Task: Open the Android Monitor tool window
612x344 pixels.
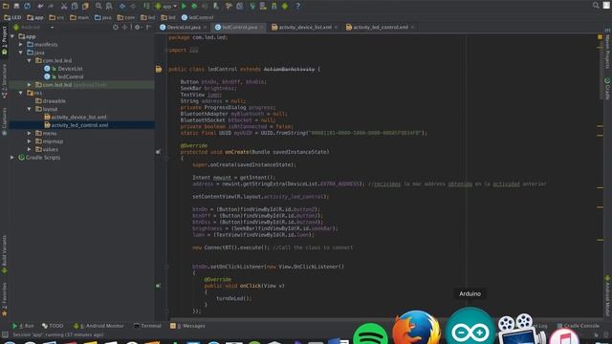Action: 98,326
